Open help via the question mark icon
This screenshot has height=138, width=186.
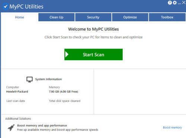pyautogui.click(x=170, y=3)
